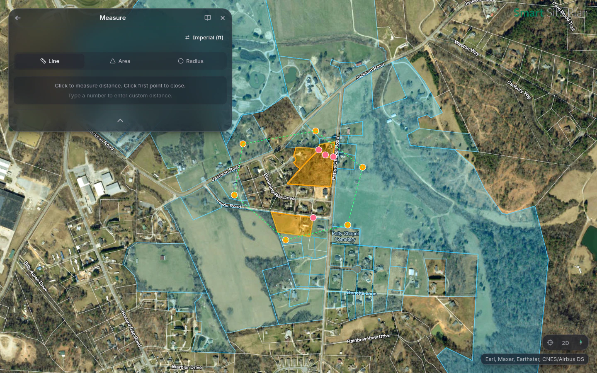The width and height of the screenshot is (597, 373).
Task: Close the Measure panel
Action: point(223,18)
